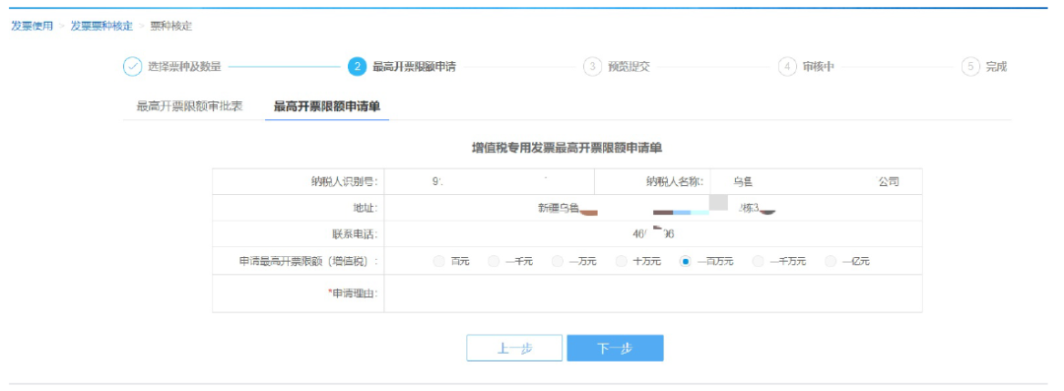Click the taxpayer name value cell
Screen dimensions: 1064x391
(817, 182)
